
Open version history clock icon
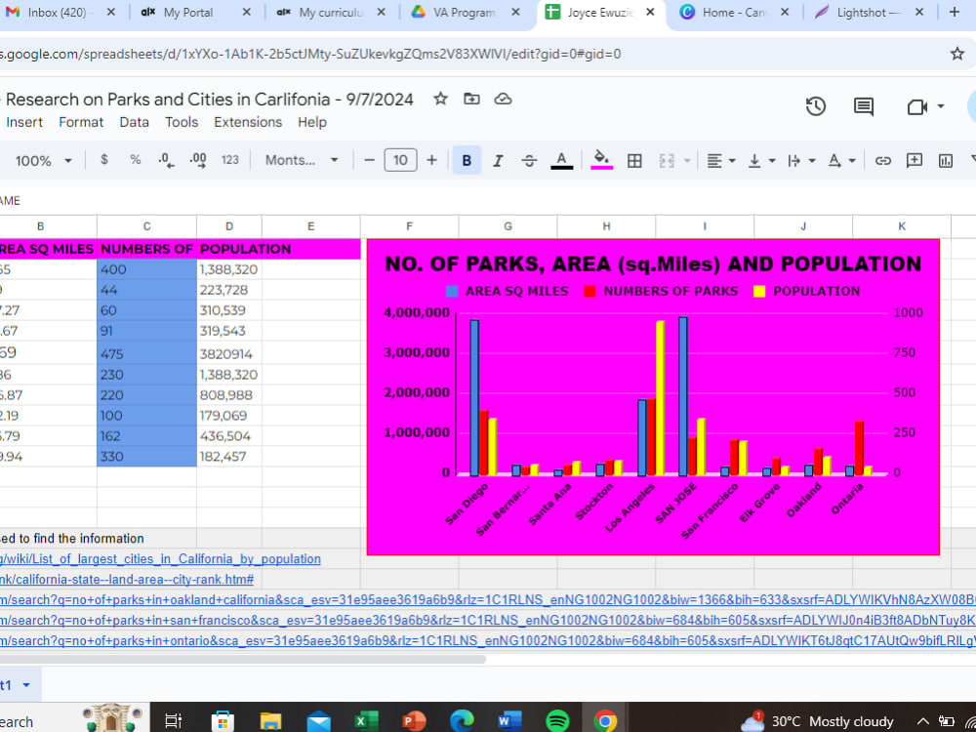(x=815, y=106)
